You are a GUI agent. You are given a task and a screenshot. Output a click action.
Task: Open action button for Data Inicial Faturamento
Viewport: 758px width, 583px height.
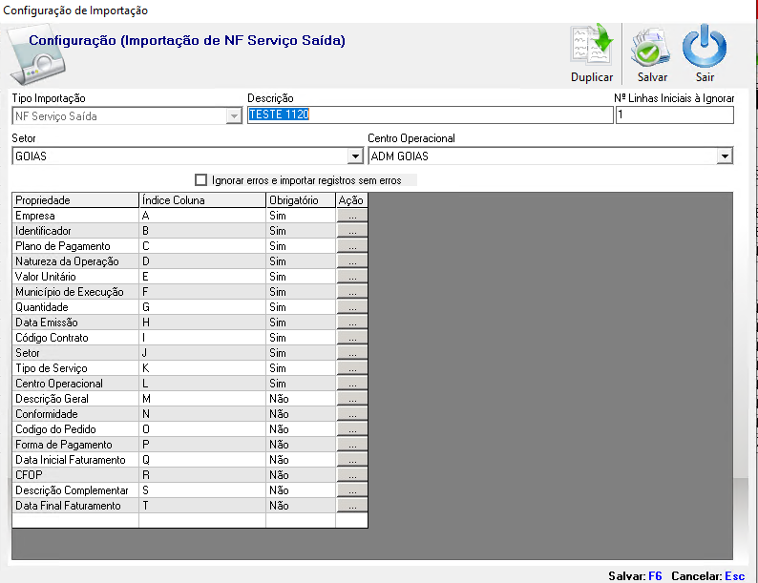pyautogui.click(x=352, y=460)
